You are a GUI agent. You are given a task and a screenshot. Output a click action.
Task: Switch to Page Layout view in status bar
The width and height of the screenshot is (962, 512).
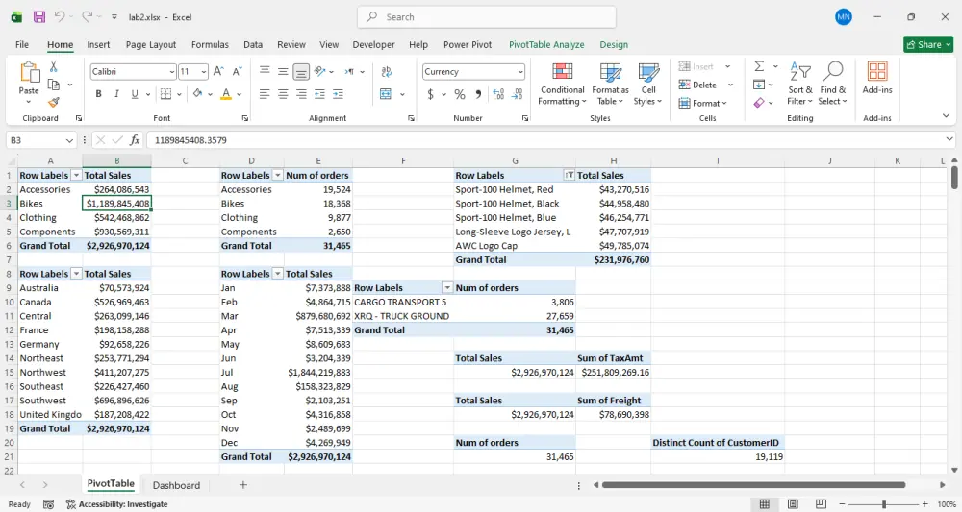coord(793,504)
